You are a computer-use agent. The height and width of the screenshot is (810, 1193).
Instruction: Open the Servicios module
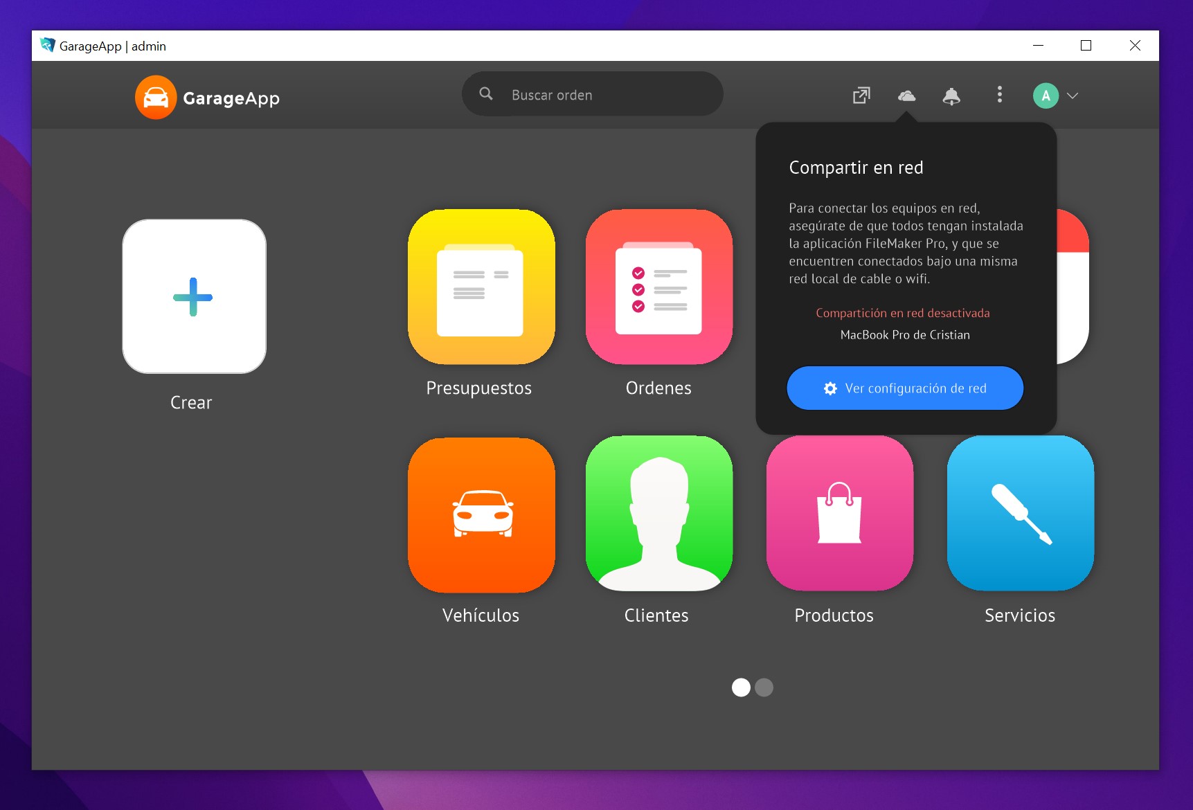point(1021,513)
